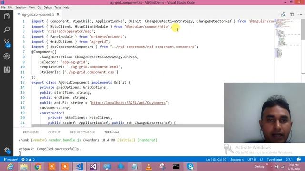The height and width of the screenshot is (171, 305).
Task: Open the Explorer view in activity bar
Action: (7, 16)
